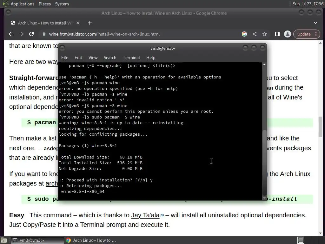This screenshot has width=325, height=244.
Task: Share this page icon
Action: coord(255,34)
